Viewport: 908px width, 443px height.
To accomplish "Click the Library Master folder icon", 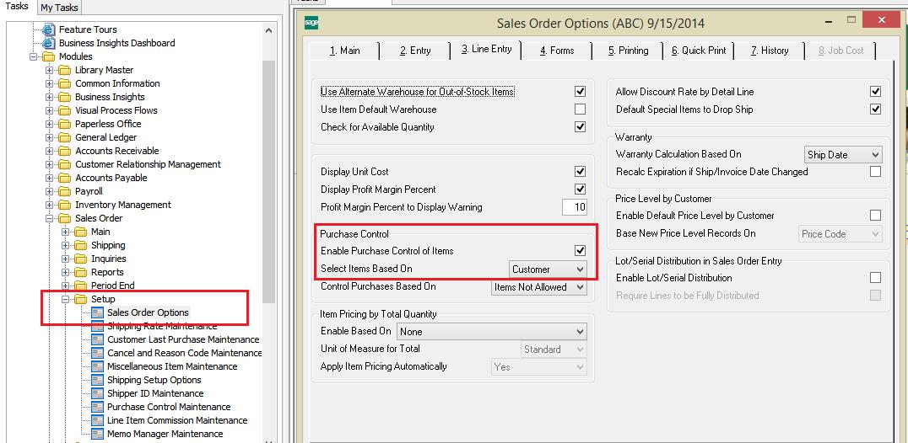I will (64, 70).
